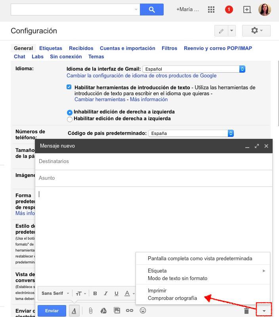
Task: Click the Cambiar herramientas link
Action: 100,100
